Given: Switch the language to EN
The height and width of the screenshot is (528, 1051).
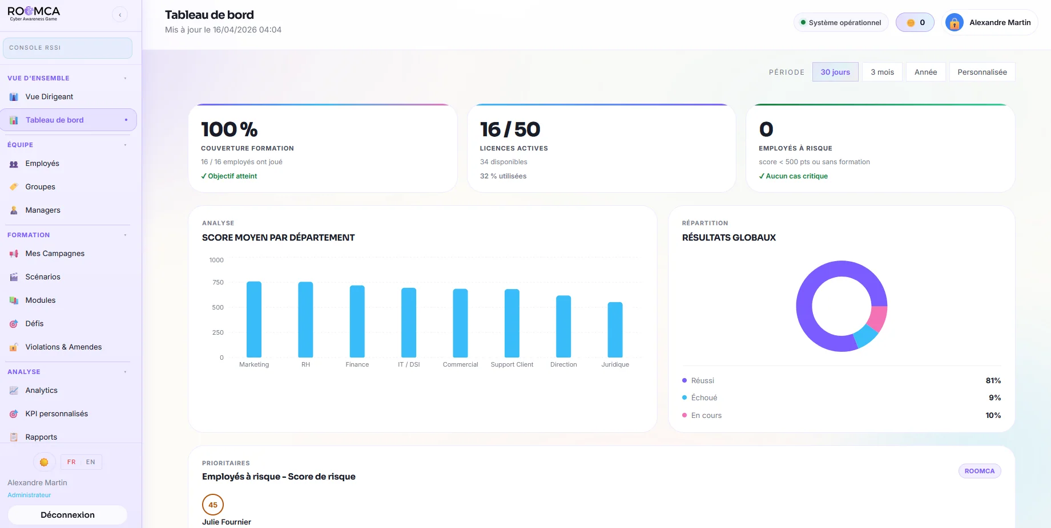Looking at the screenshot, I should click(x=91, y=462).
